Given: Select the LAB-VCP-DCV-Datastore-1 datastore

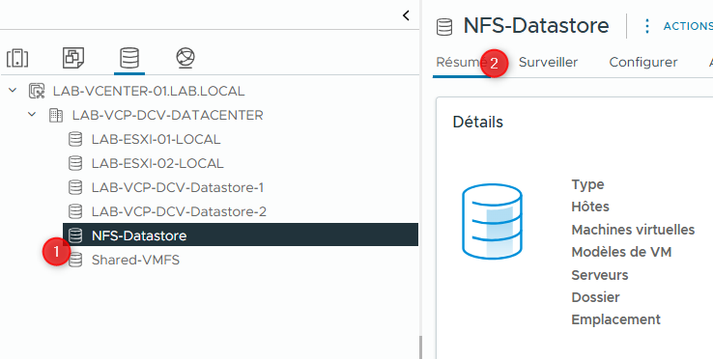Looking at the screenshot, I should (178, 187).
